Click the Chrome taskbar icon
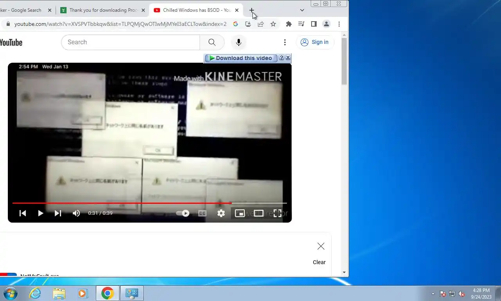 pos(107,293)
